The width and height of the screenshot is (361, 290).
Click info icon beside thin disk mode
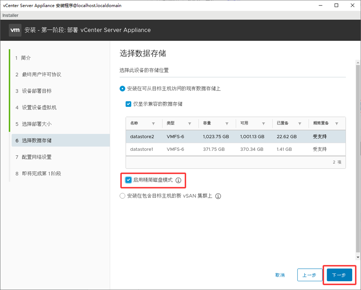coord(178,180)
